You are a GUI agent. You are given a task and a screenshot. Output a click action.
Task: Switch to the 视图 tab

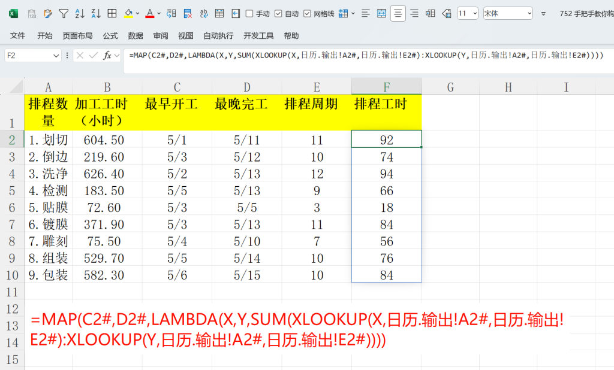(186, 36)
